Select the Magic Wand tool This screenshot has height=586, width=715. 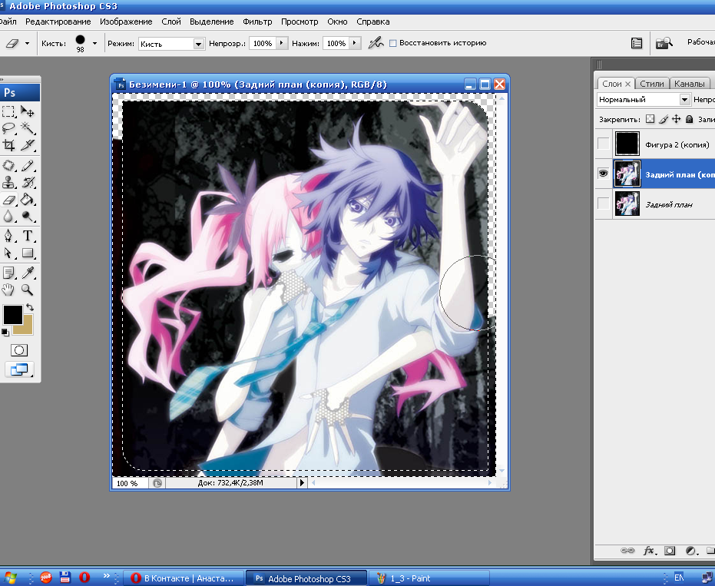tap(28, 128)
